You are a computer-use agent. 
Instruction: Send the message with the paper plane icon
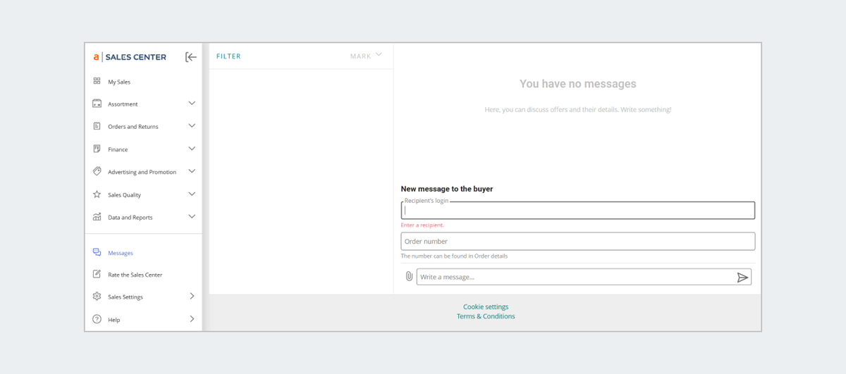(x=742, y=278)
